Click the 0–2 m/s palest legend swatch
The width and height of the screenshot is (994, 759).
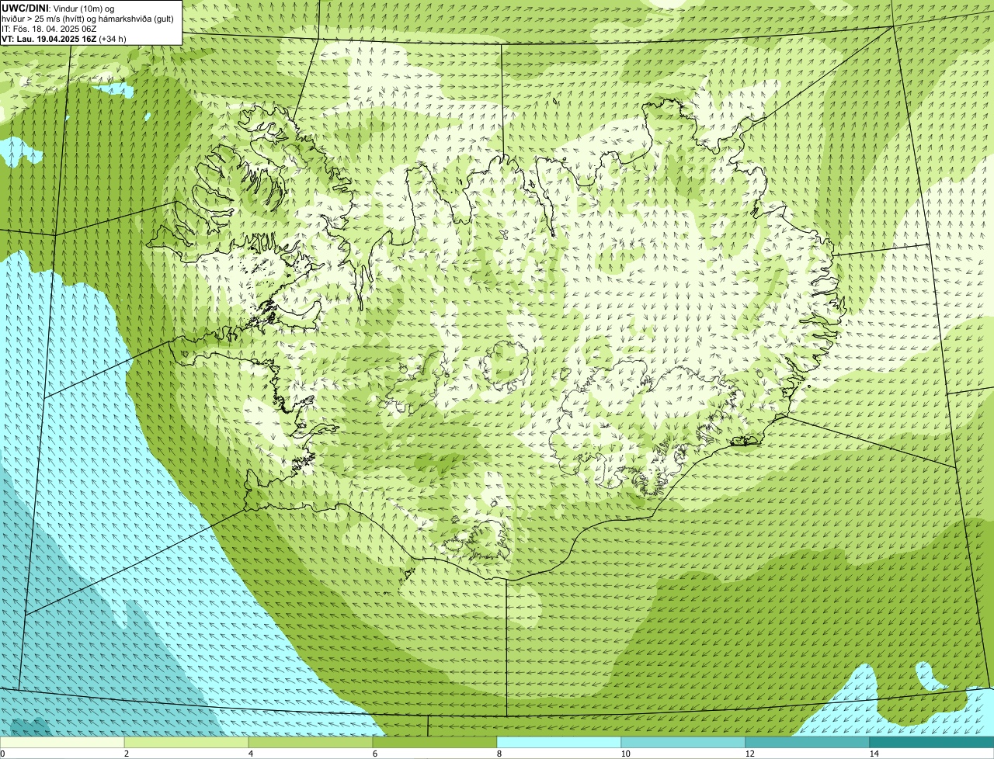click(x=62, y=742)
